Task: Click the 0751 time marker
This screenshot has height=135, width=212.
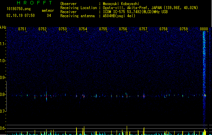Action: tap(22, 29)
